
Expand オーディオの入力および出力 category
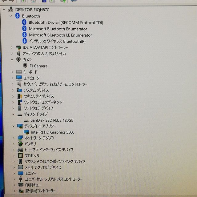click(x=12, y=54)
